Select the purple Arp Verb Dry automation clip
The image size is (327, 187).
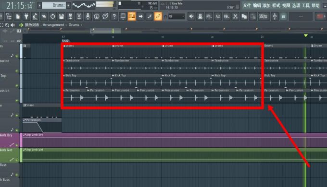click(x=175, y=140)
